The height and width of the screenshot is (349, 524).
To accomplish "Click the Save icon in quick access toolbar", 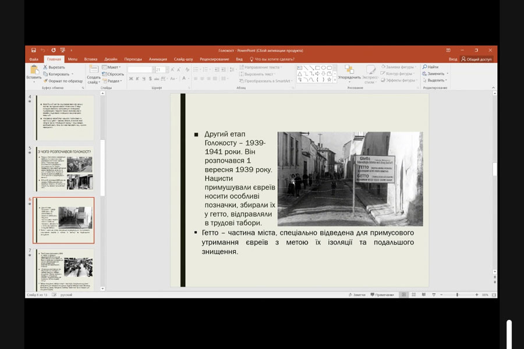I will pyautogui.click(x=34, y=50).
